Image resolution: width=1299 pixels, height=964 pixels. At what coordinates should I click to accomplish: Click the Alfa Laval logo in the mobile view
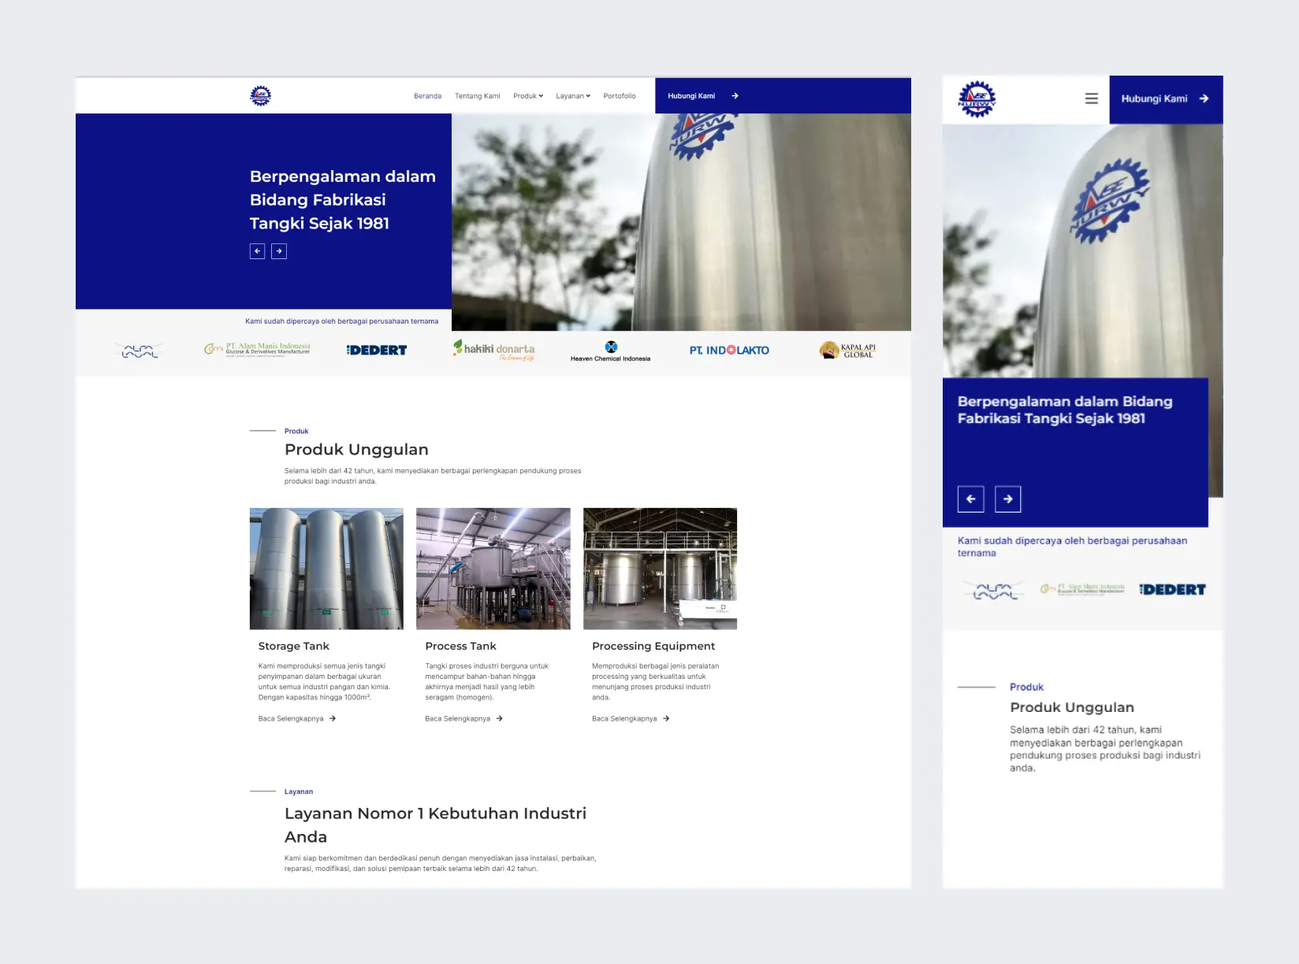(995, 591)
